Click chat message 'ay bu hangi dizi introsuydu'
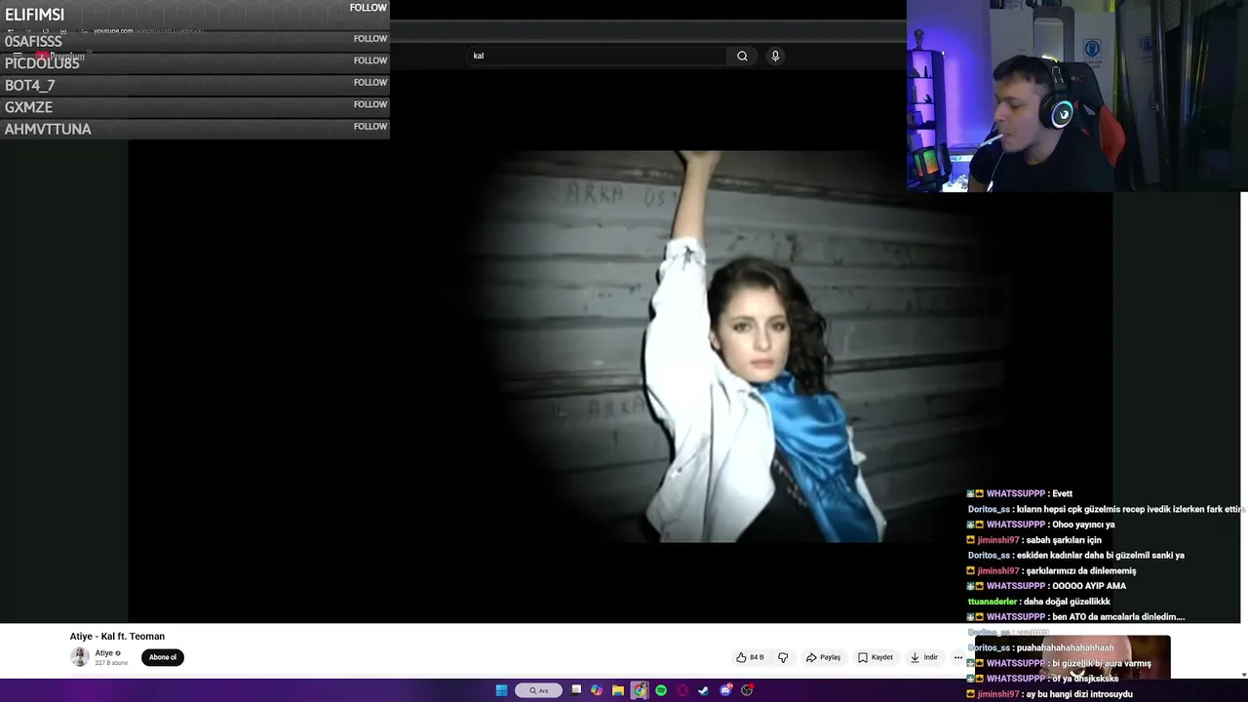The image size is (1248, 702). [x=1078, y=694]
